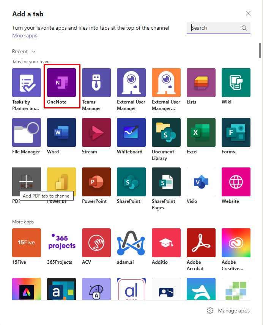
Task: Select the Additio app icon
Action: (166, 243)
